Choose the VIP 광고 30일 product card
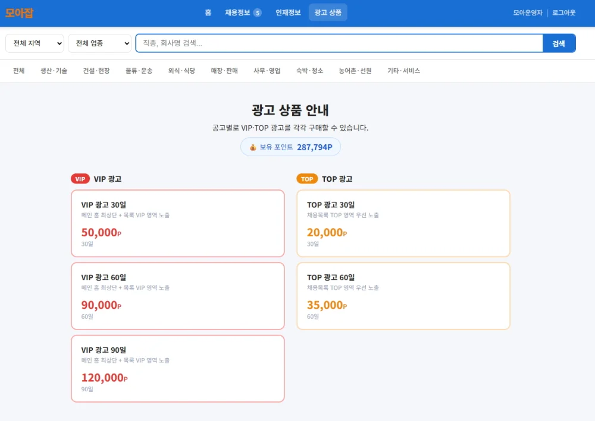Image resolution: width=595 pixels, height=421 pixels. [177, 223]
